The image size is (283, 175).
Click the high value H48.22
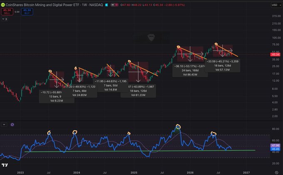pos(137,5)
